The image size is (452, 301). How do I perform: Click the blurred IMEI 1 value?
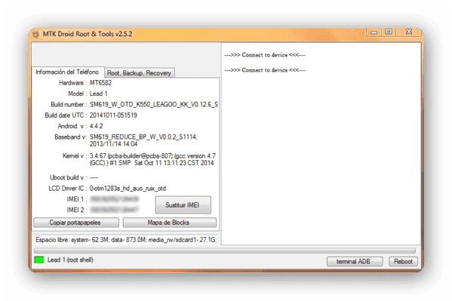(115, 199)
